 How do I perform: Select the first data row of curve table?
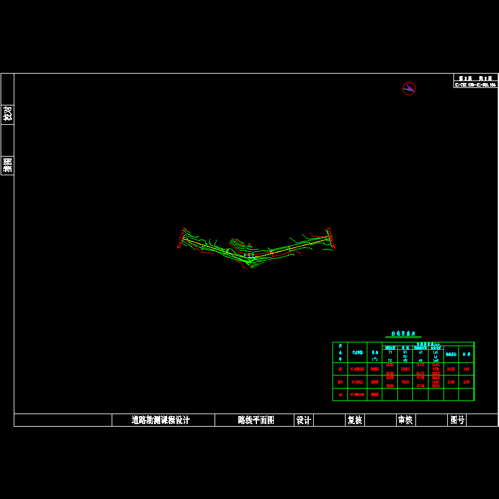(x=403, y=369)
